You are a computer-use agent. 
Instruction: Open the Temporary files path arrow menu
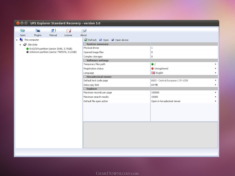click(x=216, y=64)
